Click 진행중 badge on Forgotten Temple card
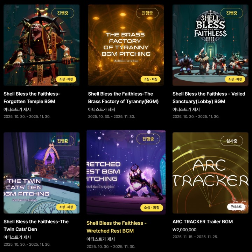 coord(63,13)
